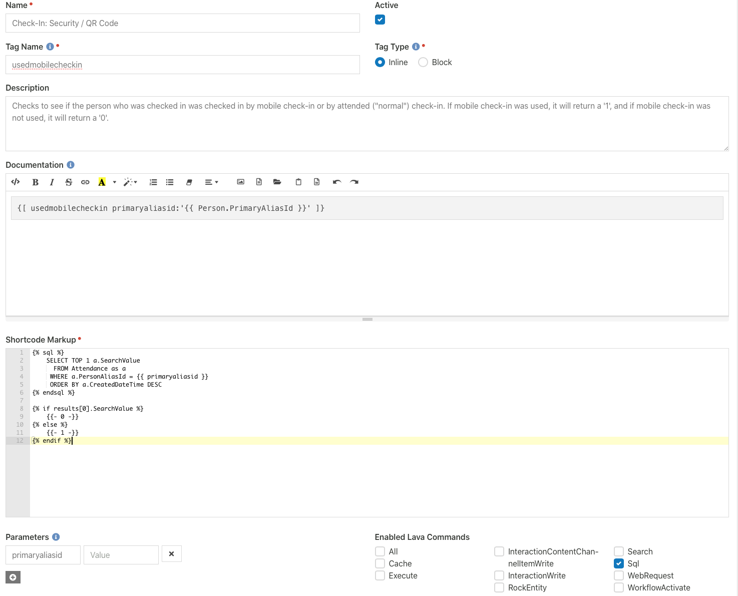Grab the Documentation editor resize handle

coord(367,319)
